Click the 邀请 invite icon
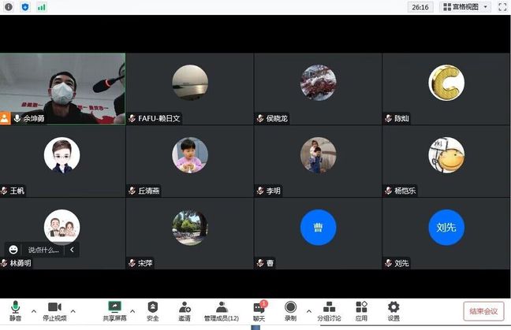The width and height of the screenshot is (511, 330). pos(184,310)
